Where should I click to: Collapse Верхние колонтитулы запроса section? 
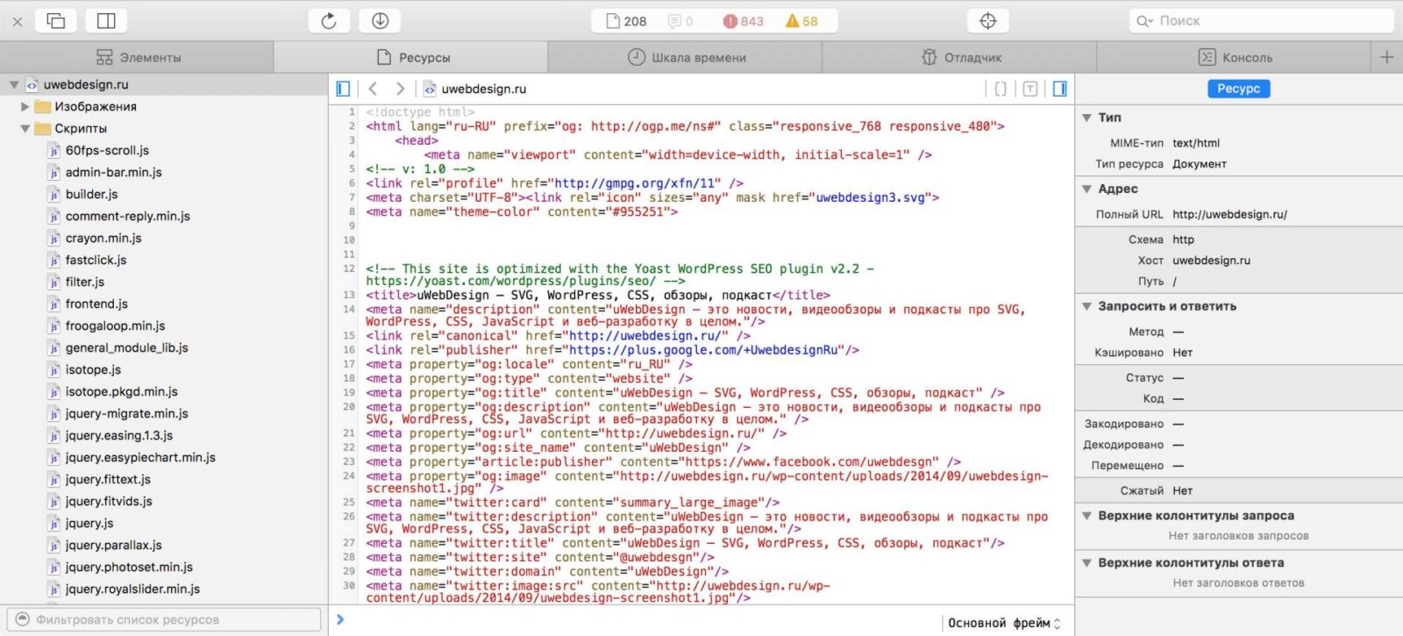tap(1086, 517)
